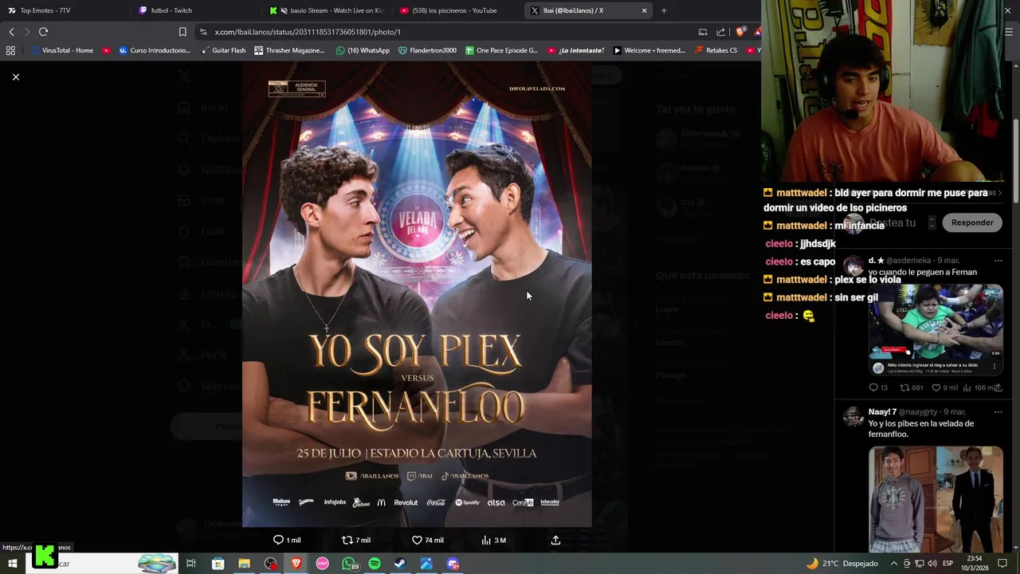The image size is (1020, 574).
Task: Open WhatsApp from the taskbar
Action: click(349, 564)
